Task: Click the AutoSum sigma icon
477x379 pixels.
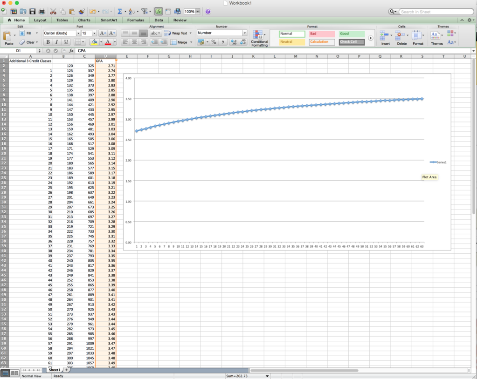Action: point(120,12)
